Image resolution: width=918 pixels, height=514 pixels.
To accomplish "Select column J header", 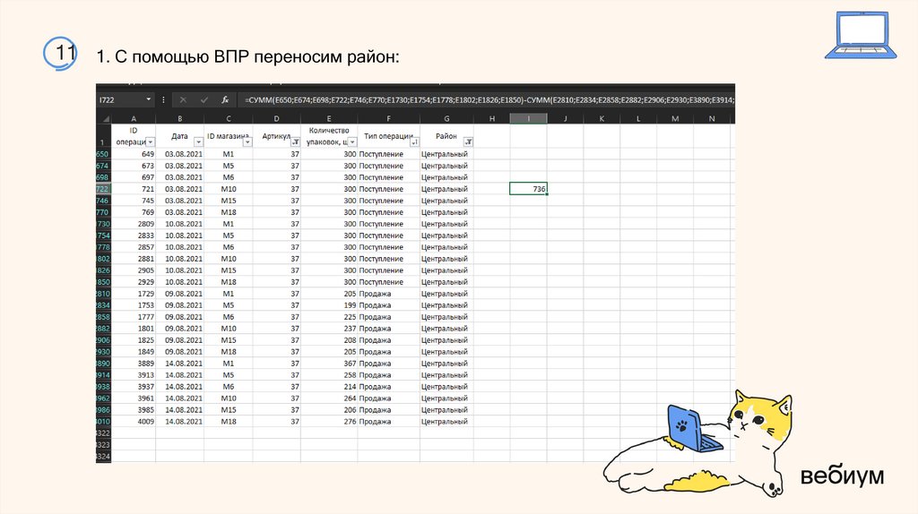I will pos(565,119).
